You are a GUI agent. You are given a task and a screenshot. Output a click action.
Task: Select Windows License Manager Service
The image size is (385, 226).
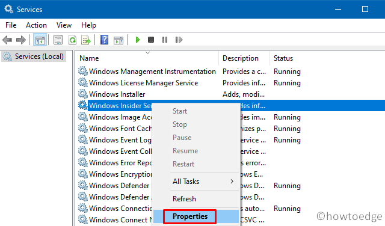click(143, 83)
